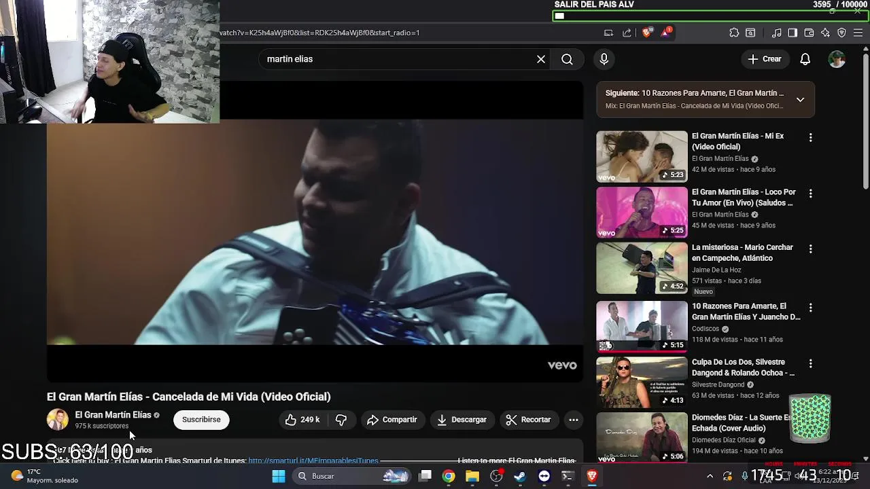Open Mi Ex video thumbnail

pyautogui.click(x=642, y=156)
